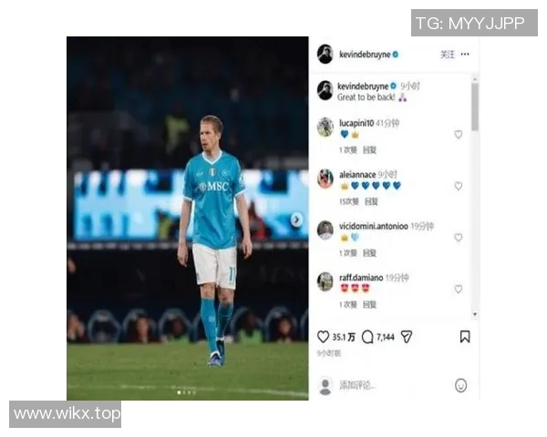547x437 pixels.
Task: Save the post with bookmark icon
Action: click(x=465, y=337)
